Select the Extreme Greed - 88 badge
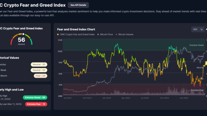The image size is (207, 116). pos(35,97)
